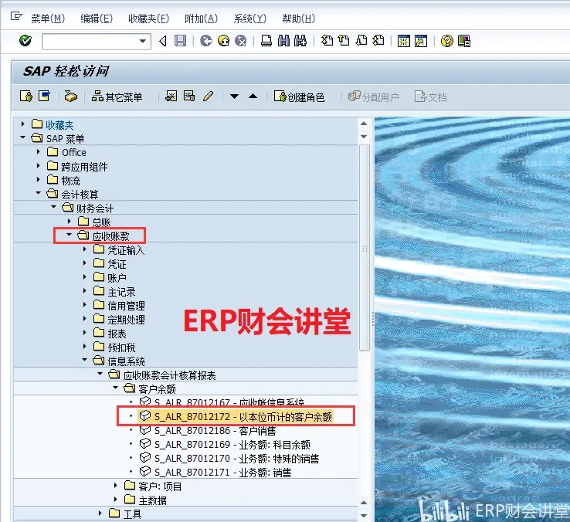Screen dimensions: 570x522
Task: Click the Create Shortcut icon
Action: pyautogui.click(x=421, y=41)
